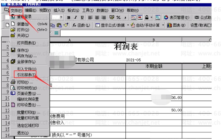Click the align left icon
221x139 pixels.
[x=91, y=18]
